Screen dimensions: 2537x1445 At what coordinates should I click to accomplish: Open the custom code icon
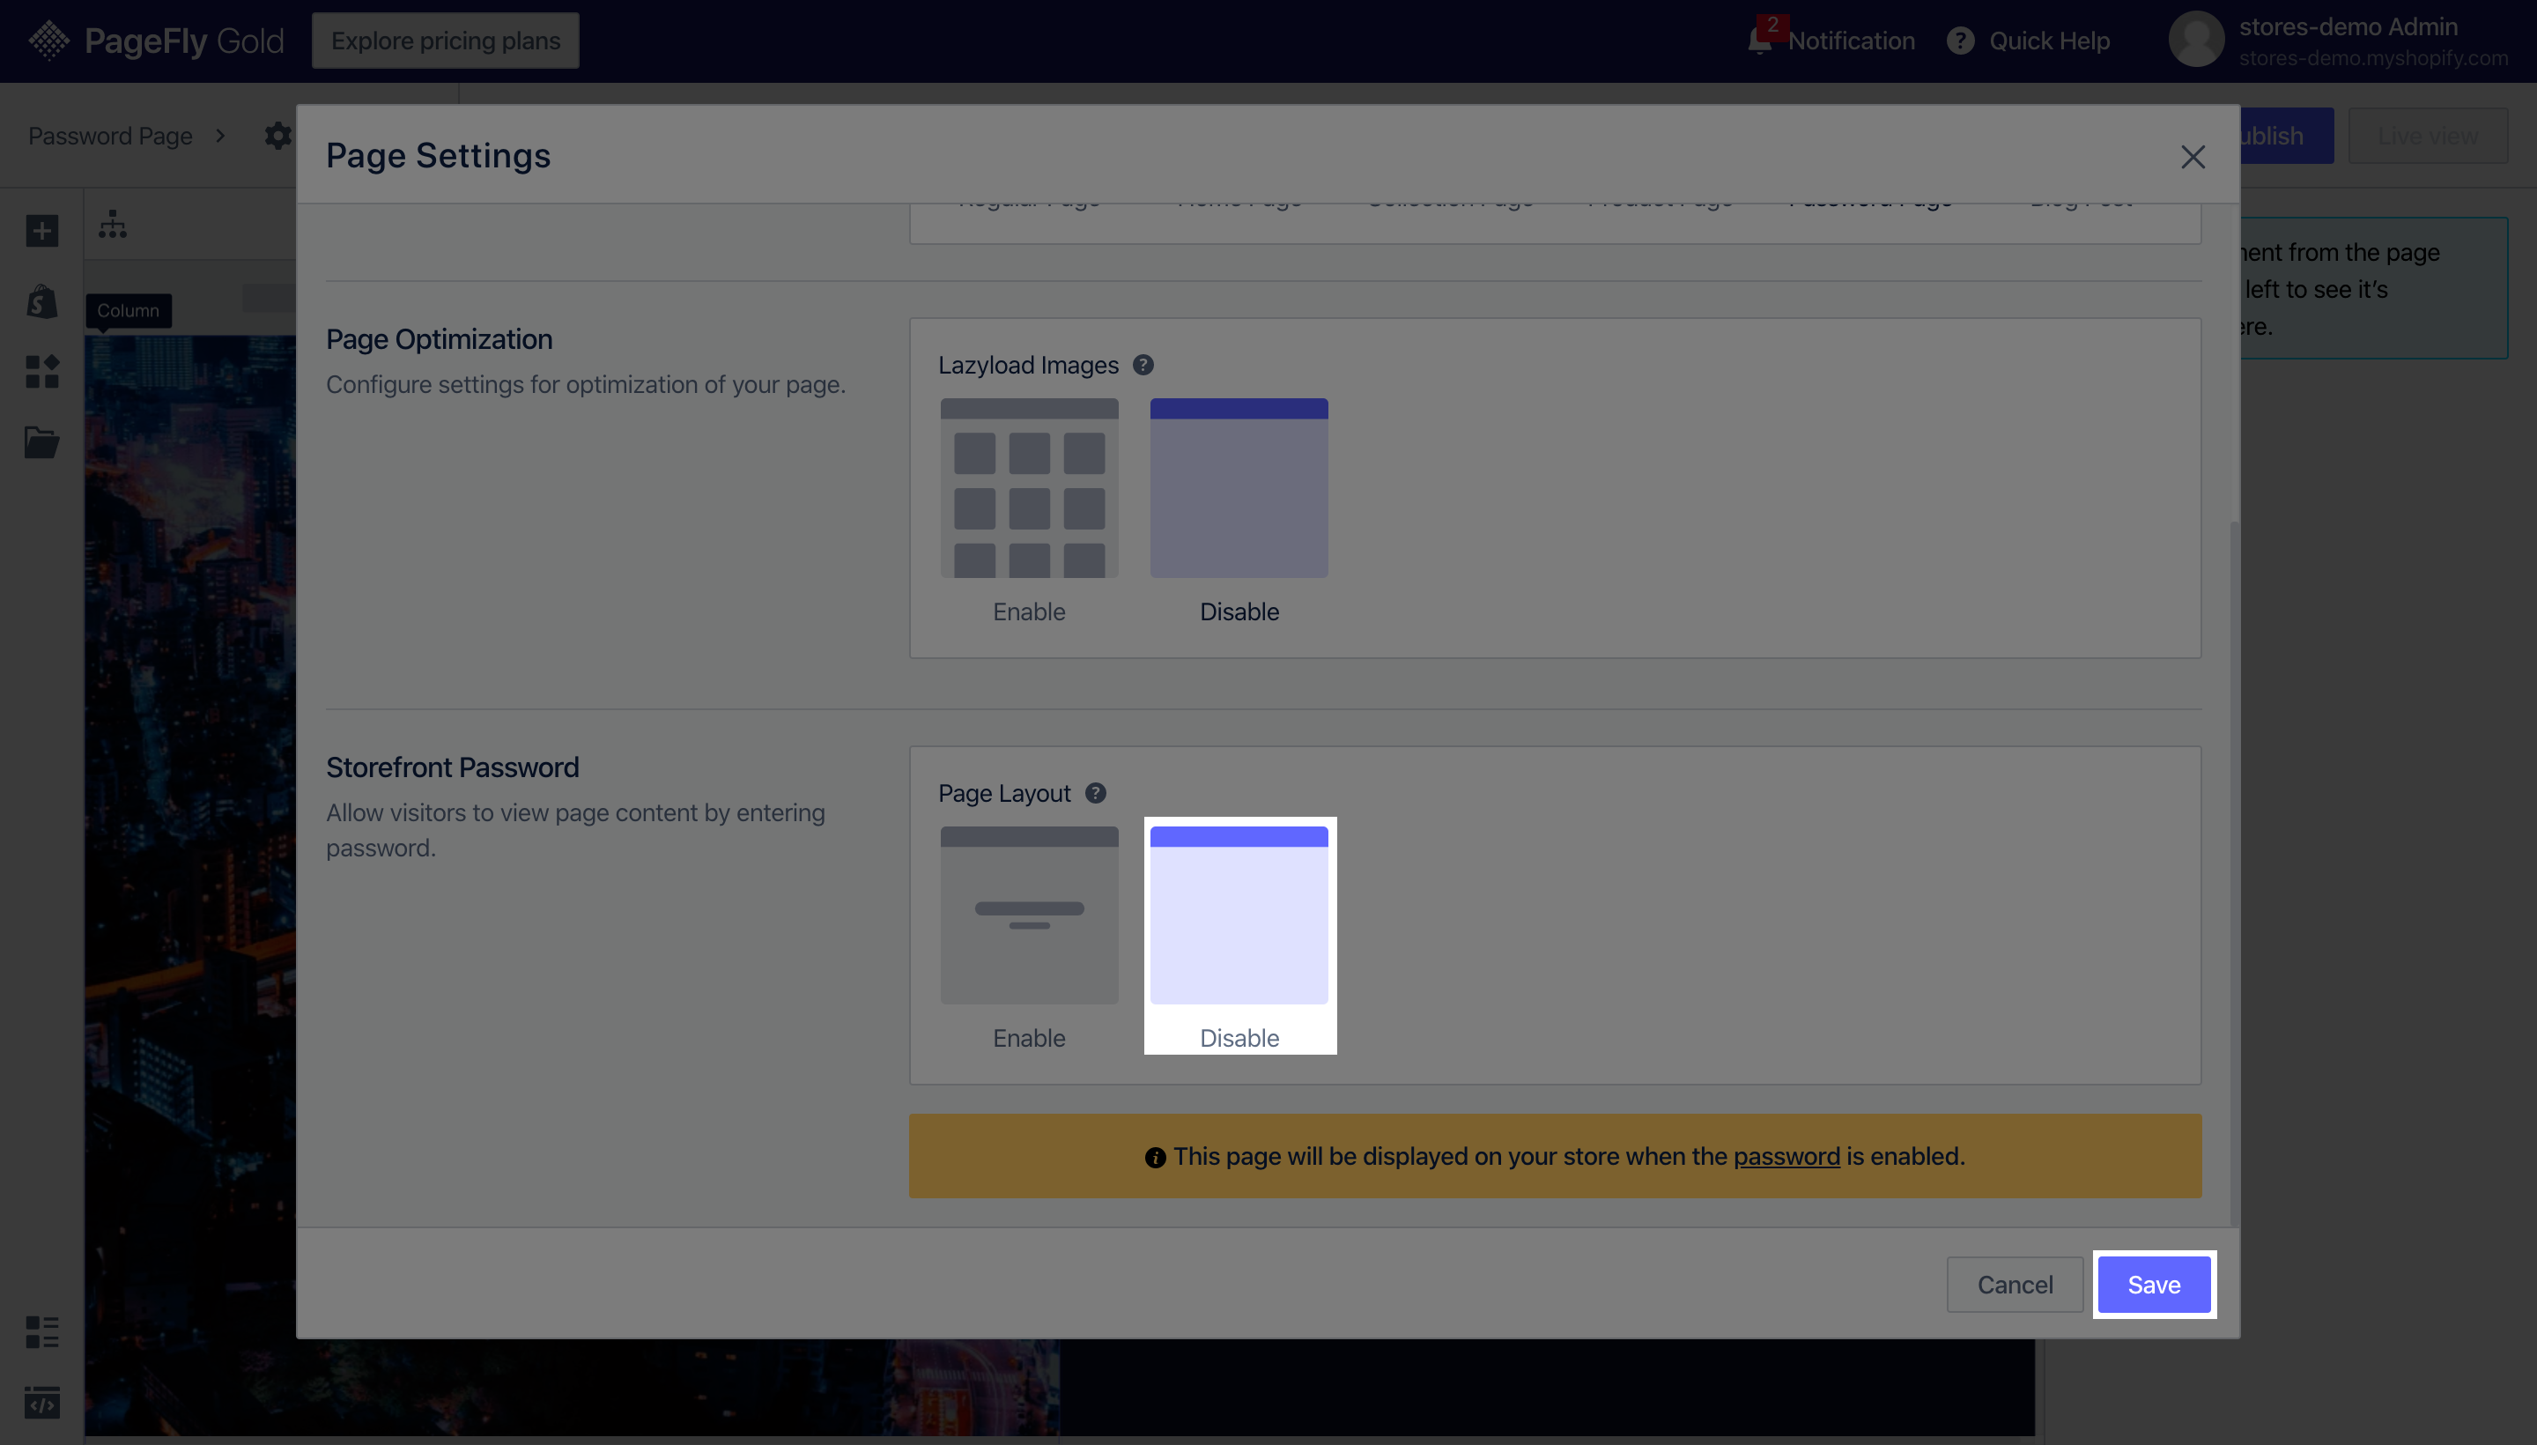(x=41, y=1403)
